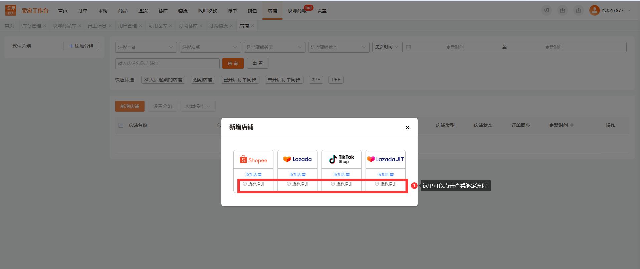Click the 设置分组 button

click(163, 106)
